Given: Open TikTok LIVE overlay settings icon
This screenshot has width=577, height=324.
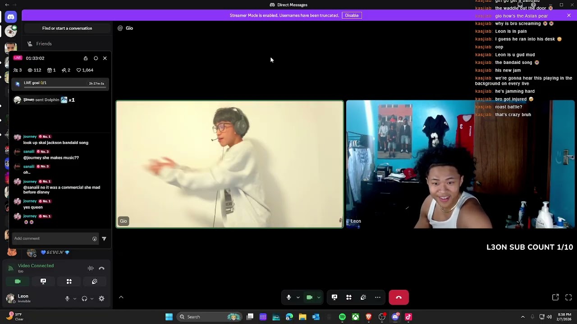Looking at the screenshot, I should click(96, 58).
